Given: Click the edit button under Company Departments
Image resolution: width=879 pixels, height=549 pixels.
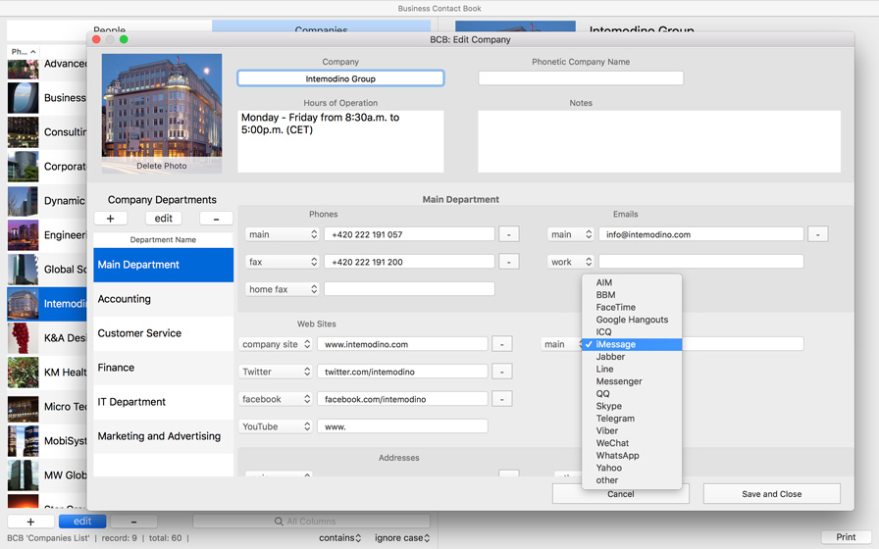Looking at the screenshot, I should pos(163,219).
